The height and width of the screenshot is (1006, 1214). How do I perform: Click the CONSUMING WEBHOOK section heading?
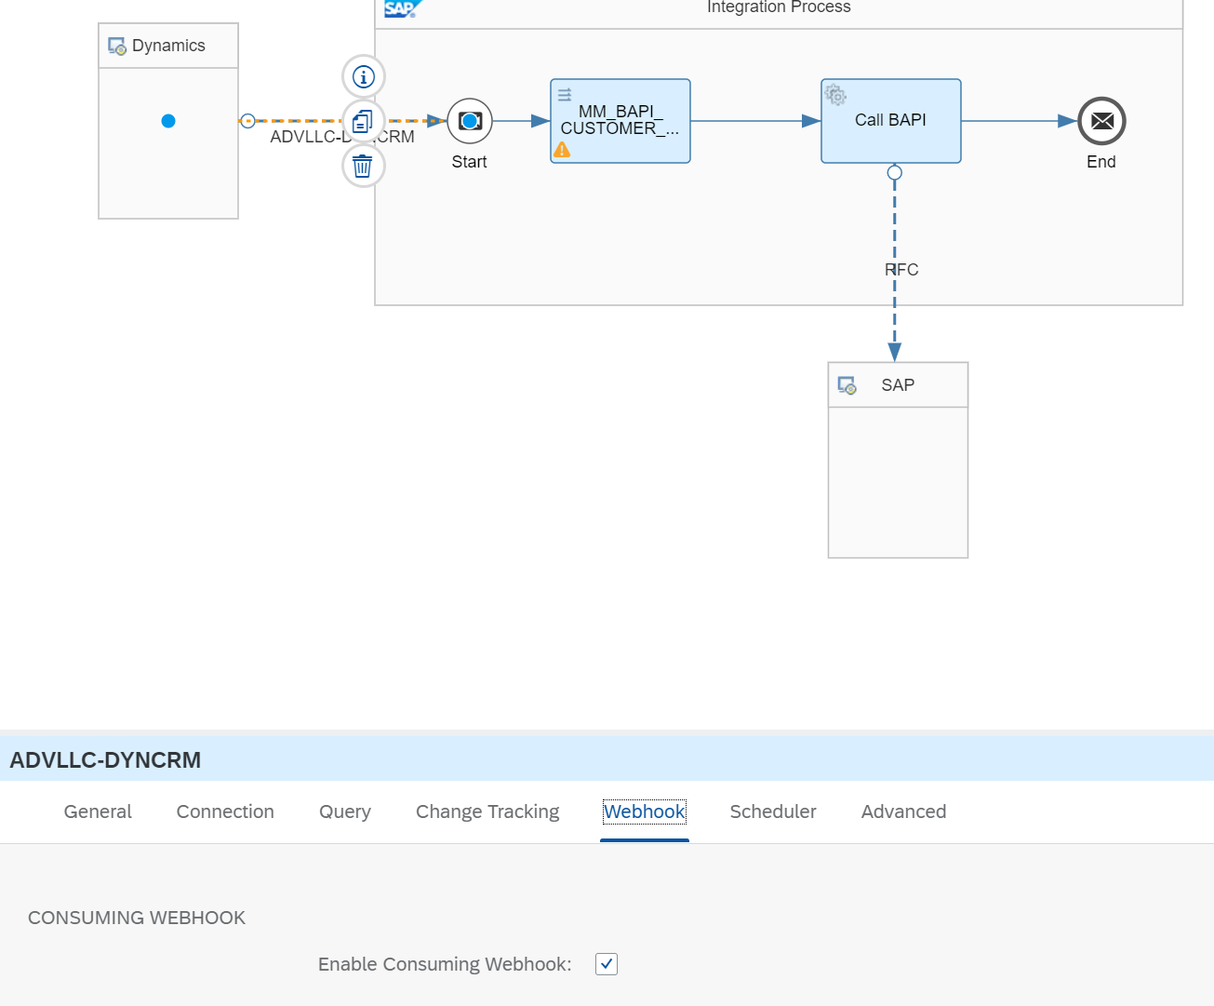(x=137, y=918)
